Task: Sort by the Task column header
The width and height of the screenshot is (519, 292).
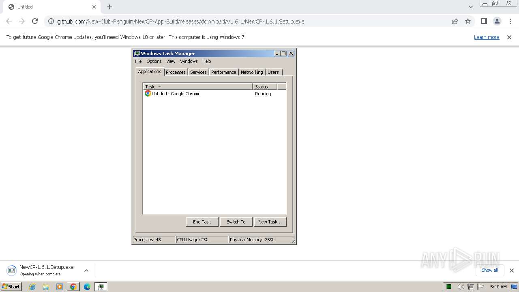Action: [198, 86]
